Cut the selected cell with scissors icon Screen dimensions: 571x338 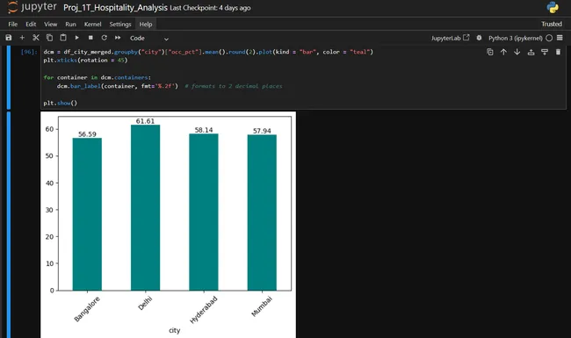click(36, 38)
